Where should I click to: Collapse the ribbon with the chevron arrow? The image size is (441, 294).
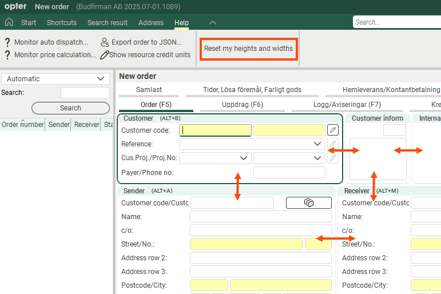[213, 22]
